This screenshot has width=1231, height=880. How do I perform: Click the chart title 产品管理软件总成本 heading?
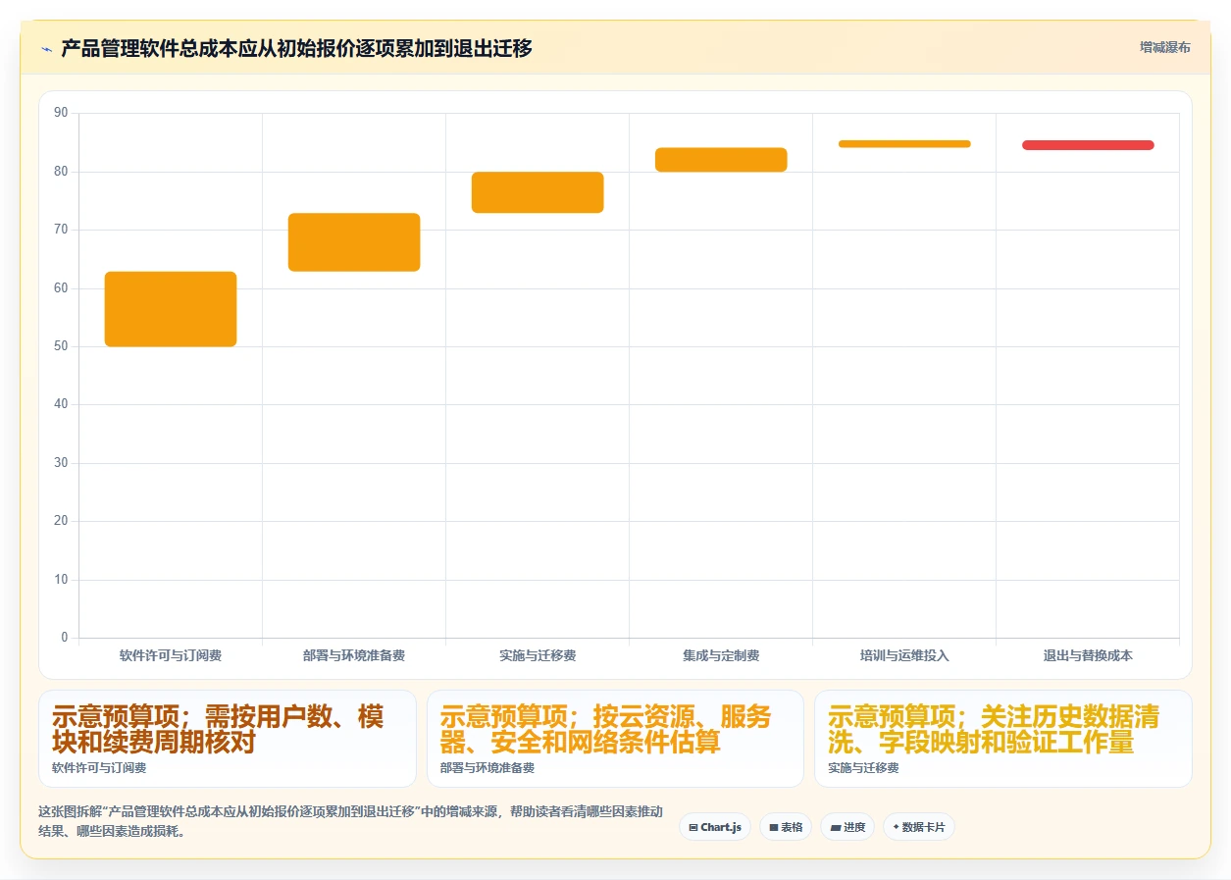296,48
